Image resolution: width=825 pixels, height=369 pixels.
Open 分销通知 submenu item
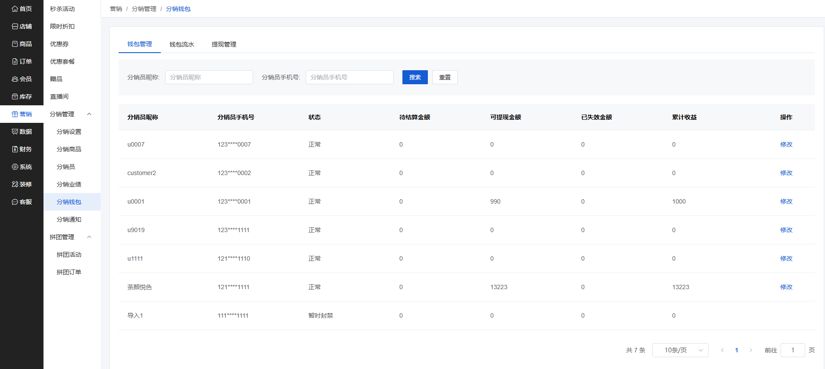(69, 219)
